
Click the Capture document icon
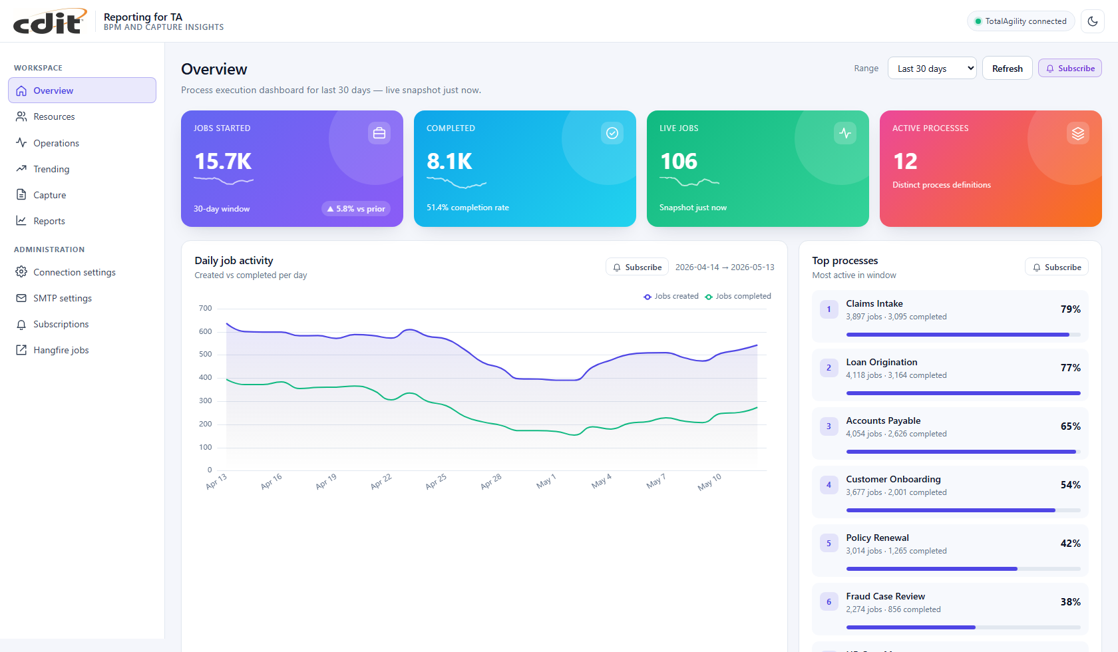21,194
